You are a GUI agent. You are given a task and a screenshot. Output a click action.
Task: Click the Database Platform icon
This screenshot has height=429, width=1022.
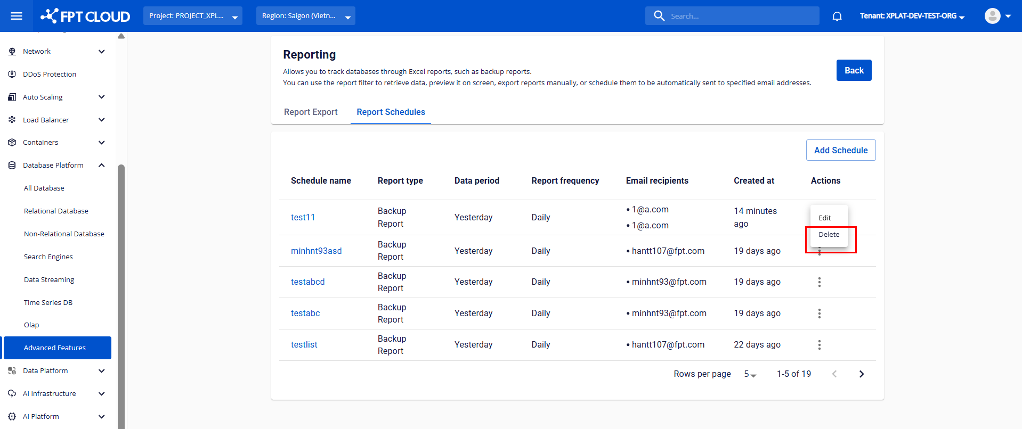[12, 166]
